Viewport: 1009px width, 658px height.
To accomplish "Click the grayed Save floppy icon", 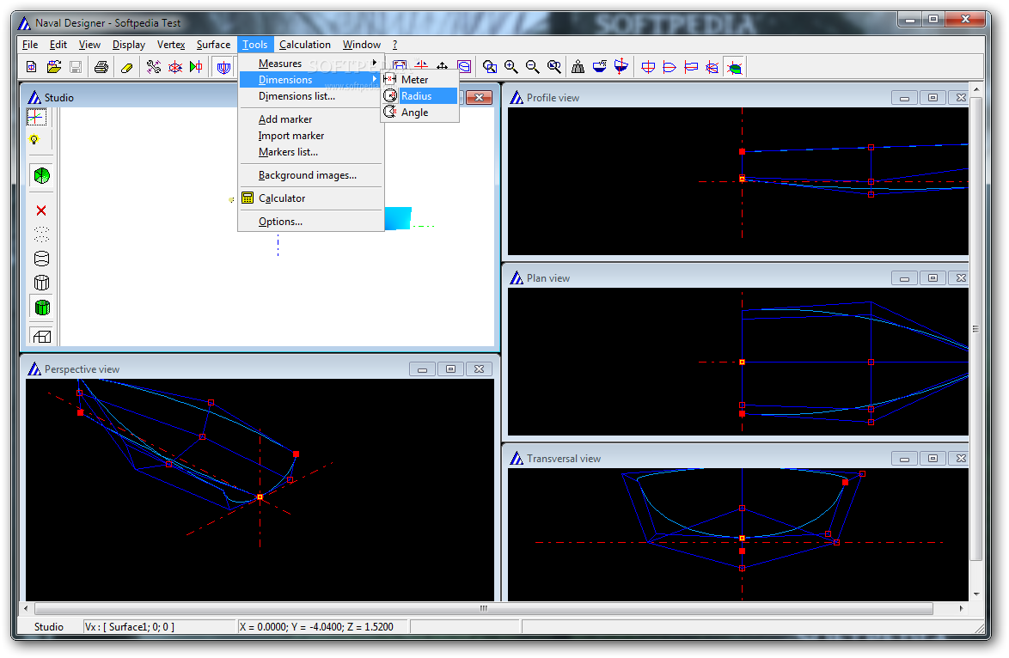I will pyautogui.click(x=76, y=67).
